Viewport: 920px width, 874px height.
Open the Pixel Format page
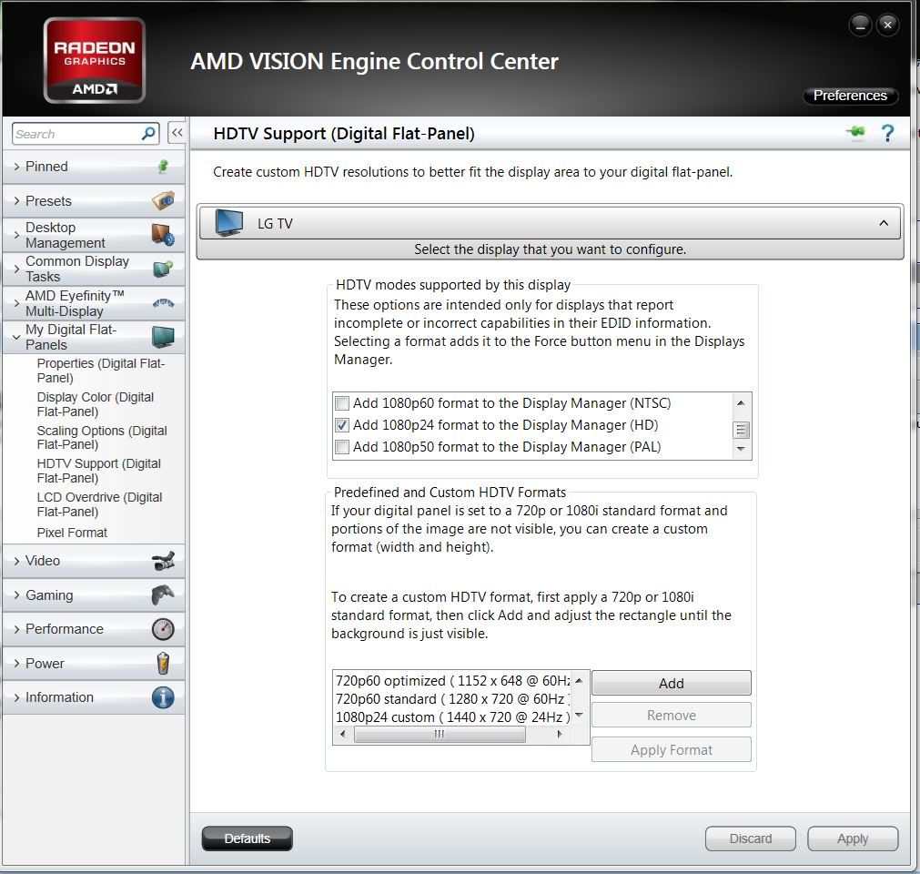pos(72,533)
